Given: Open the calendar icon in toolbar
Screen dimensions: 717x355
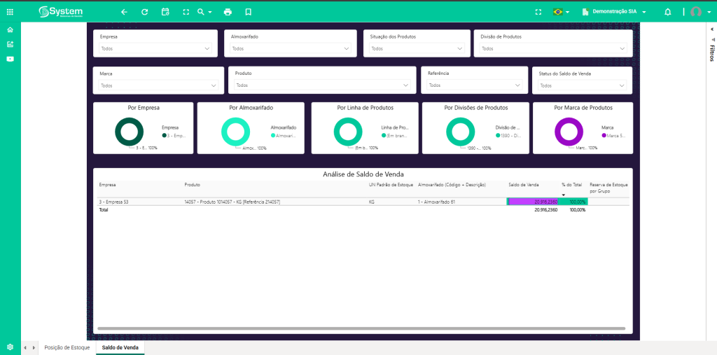Looking at the screenshot, I should pyautogui.click(x=165, y=12).
